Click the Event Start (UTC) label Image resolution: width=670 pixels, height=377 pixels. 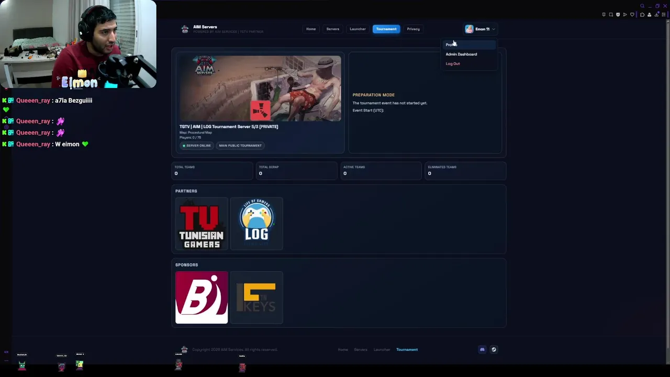pos(368,110)
